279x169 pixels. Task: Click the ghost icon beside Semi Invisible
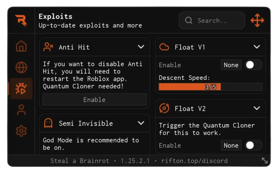(48, 123)
